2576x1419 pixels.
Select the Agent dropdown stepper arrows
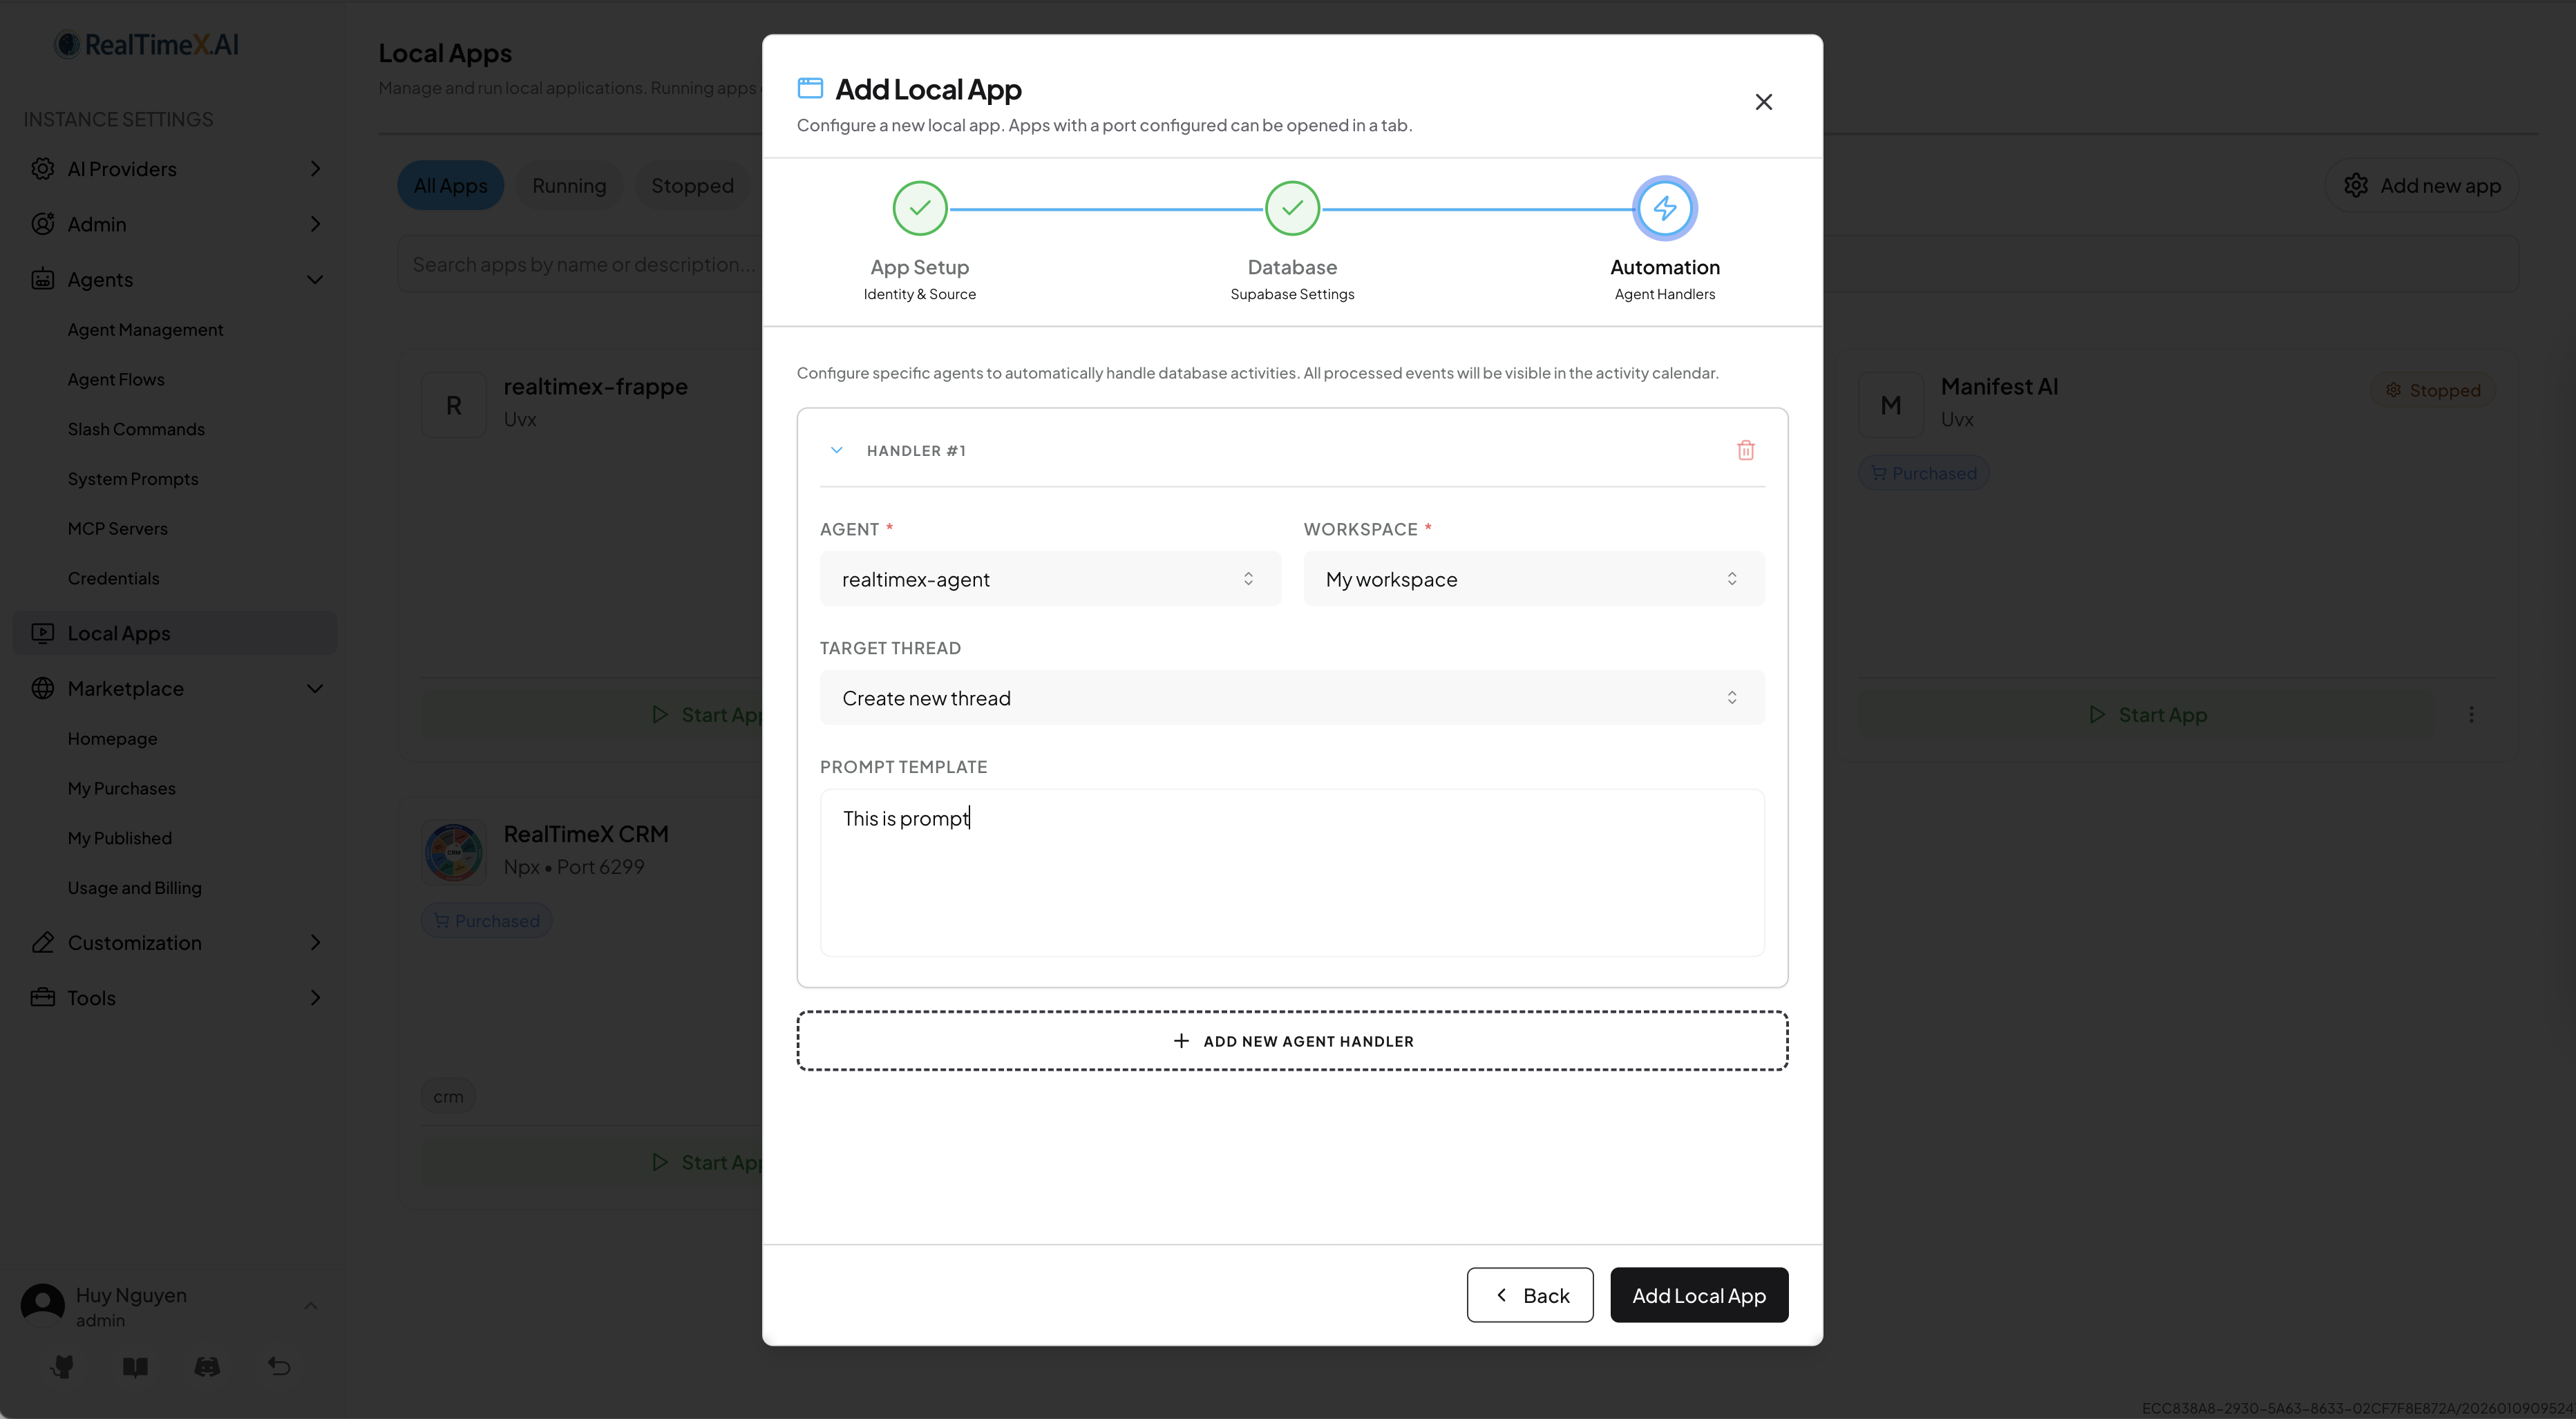(1248, 578)
